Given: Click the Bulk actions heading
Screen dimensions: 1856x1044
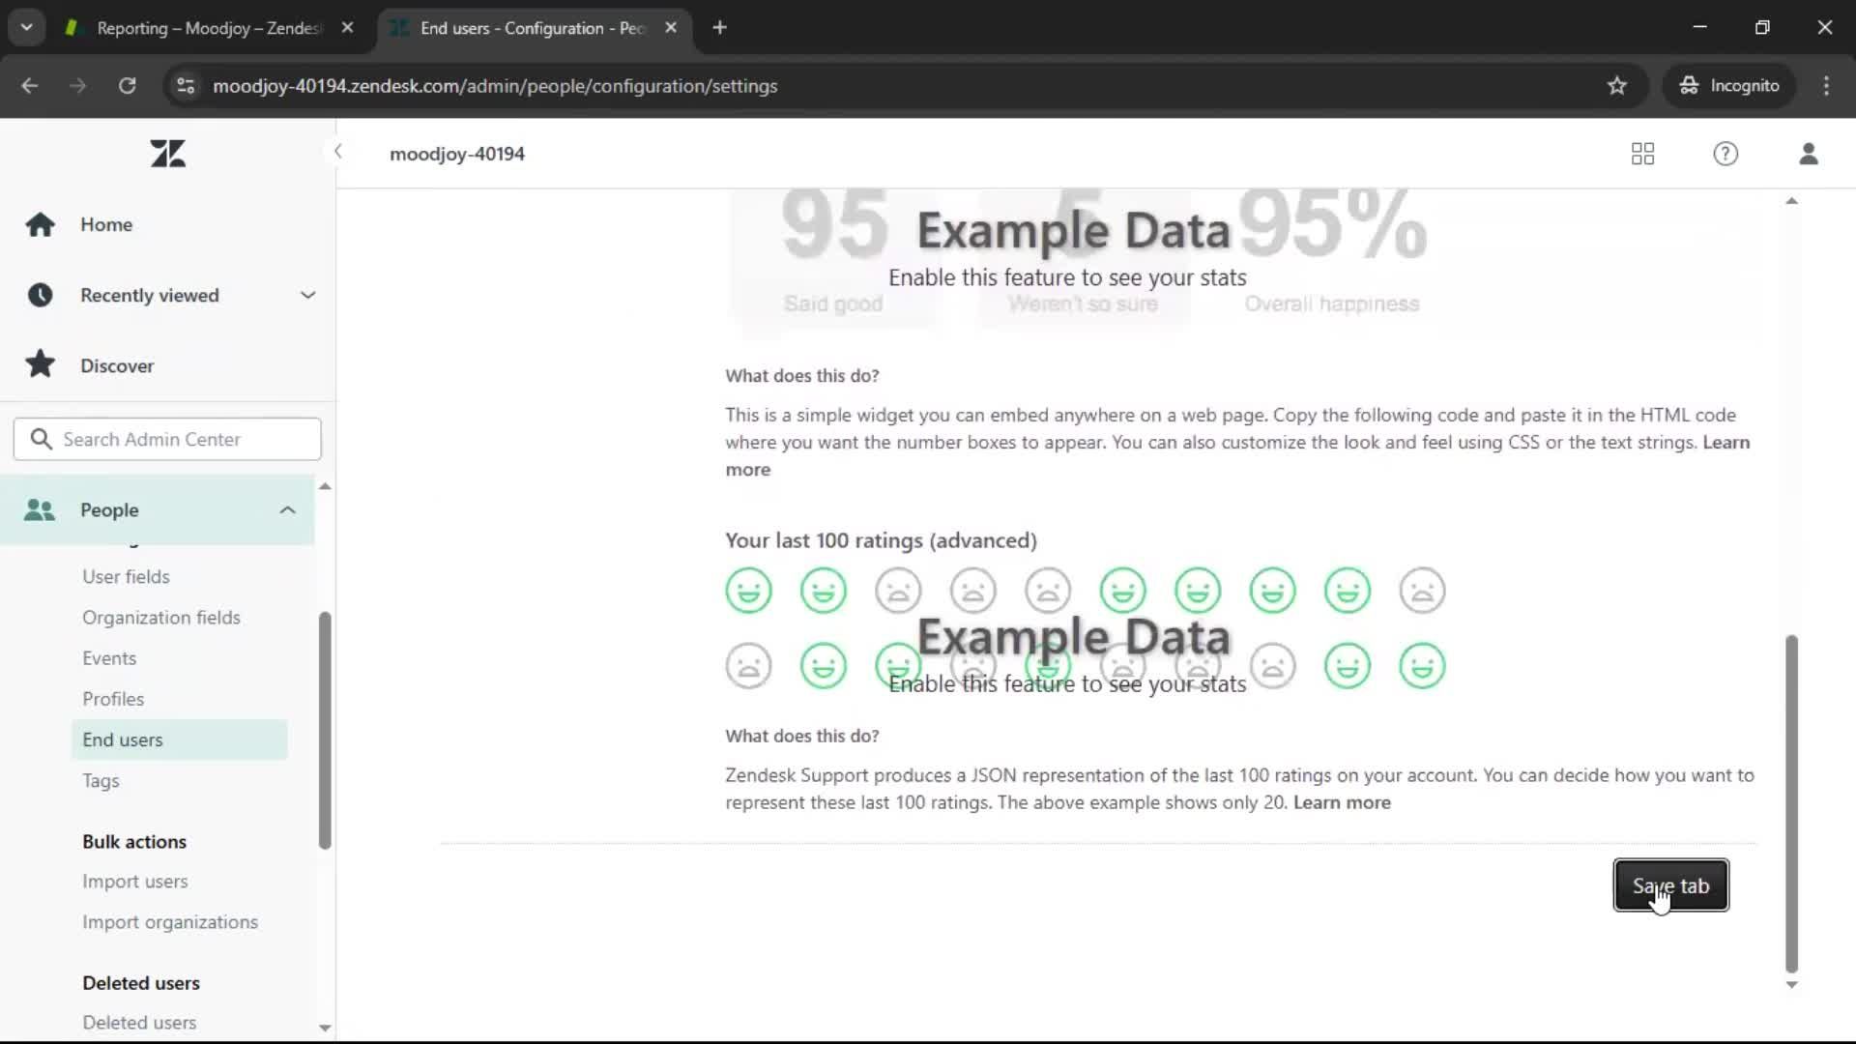Looking at the screenshot, I should click(134, 842).
